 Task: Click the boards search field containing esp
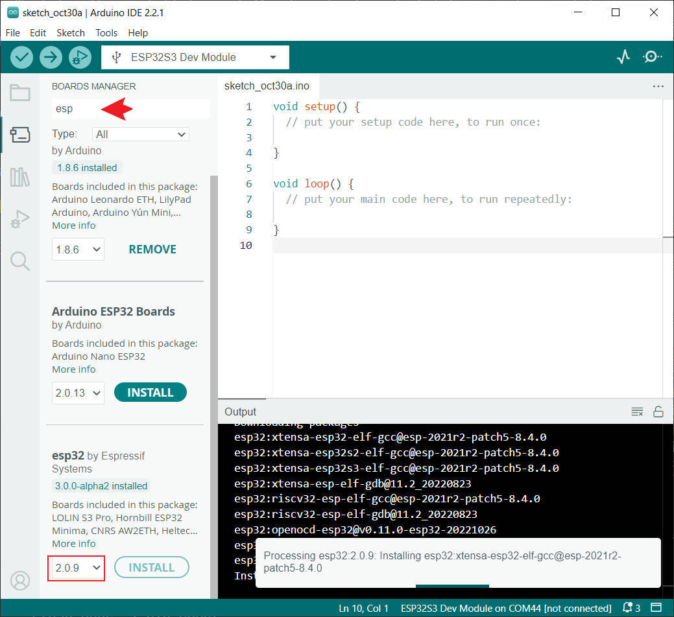130,109
